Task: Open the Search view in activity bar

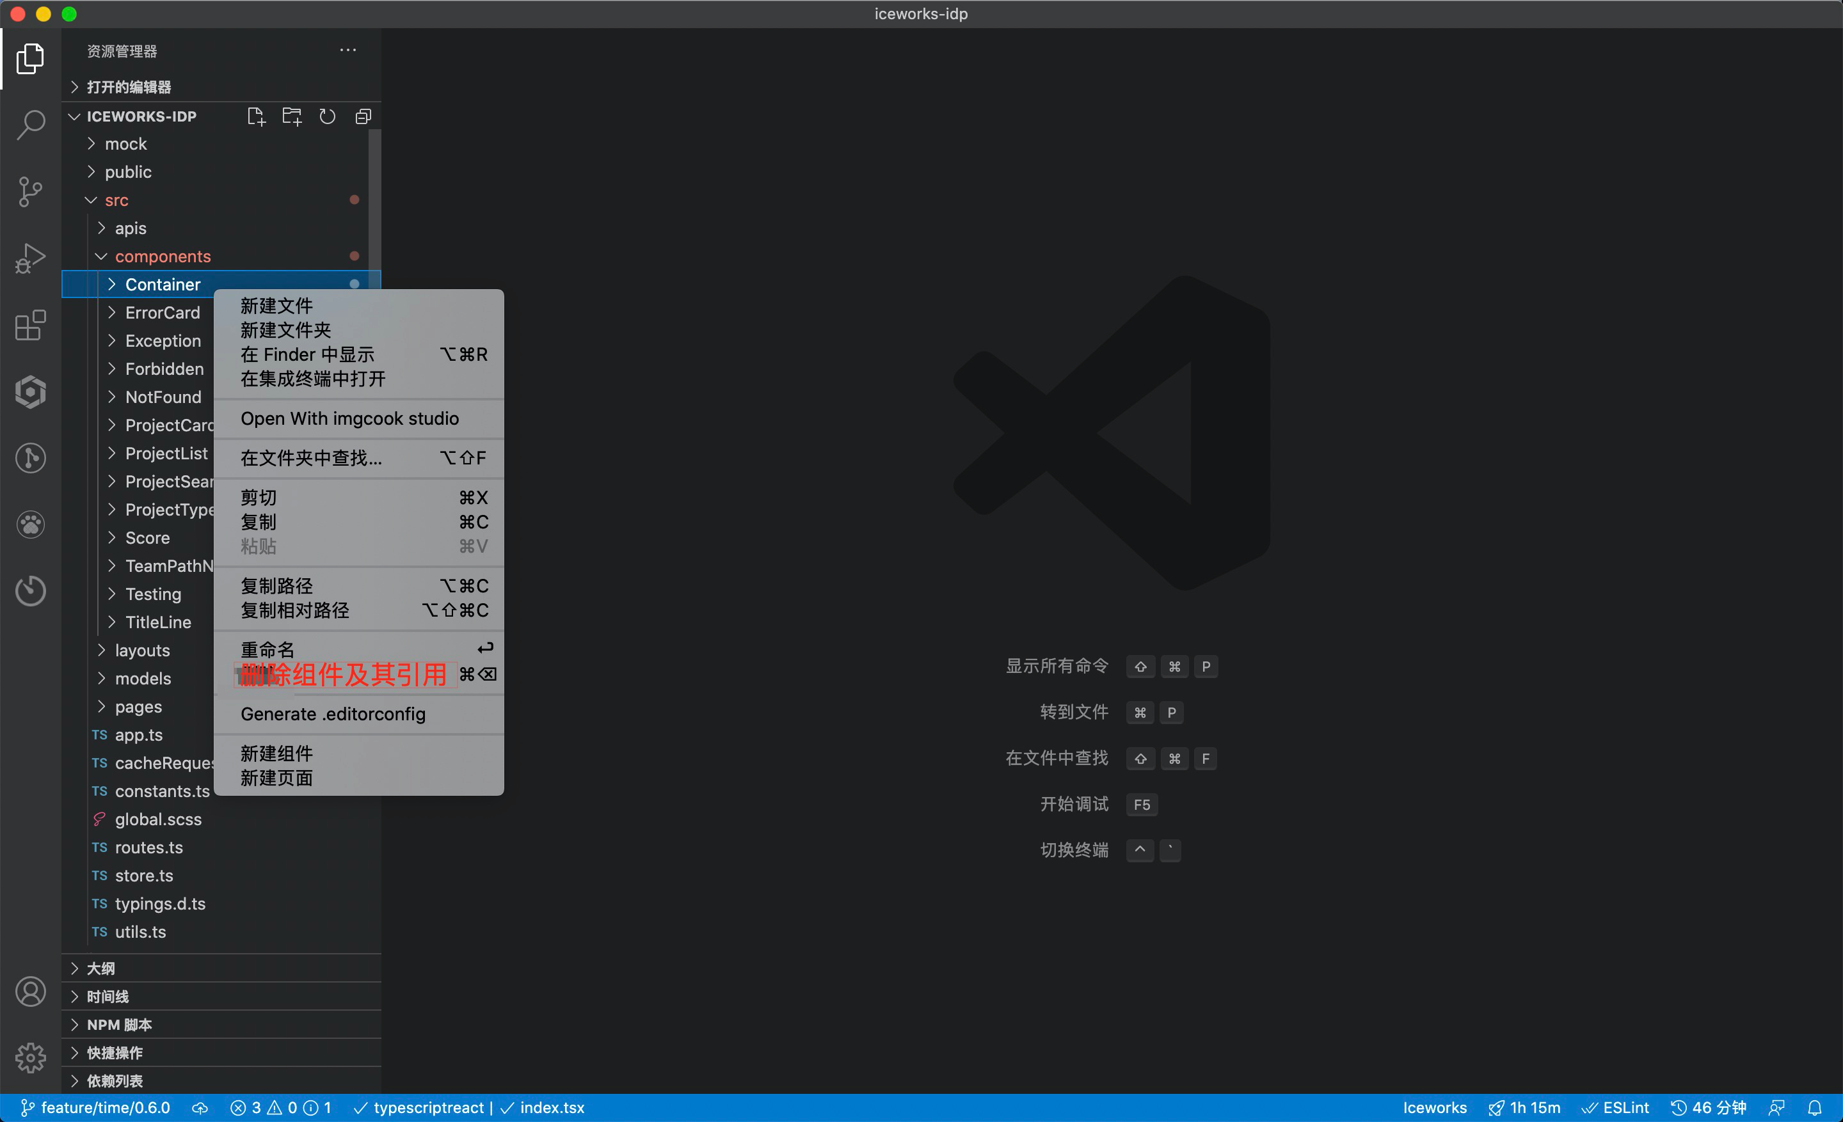Action: (x=31, y=125)
